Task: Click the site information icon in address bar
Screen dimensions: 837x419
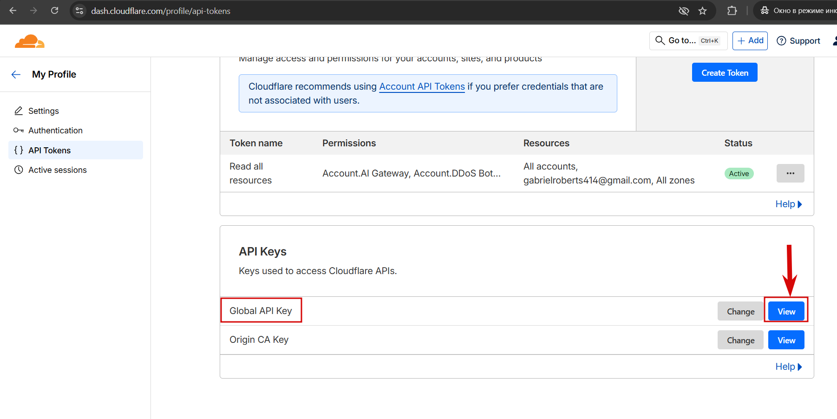Action: pyautogui.click(x=80, y=11)
